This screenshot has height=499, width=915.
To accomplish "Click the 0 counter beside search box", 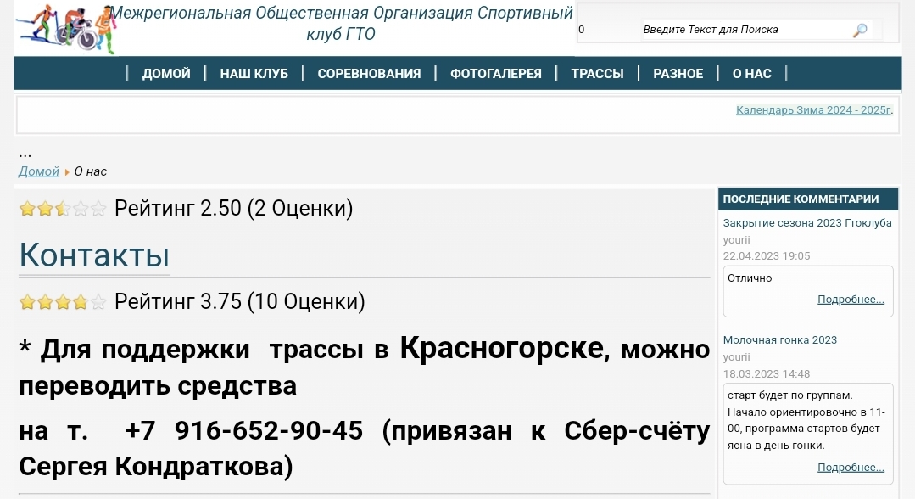I will pos(581,30).
